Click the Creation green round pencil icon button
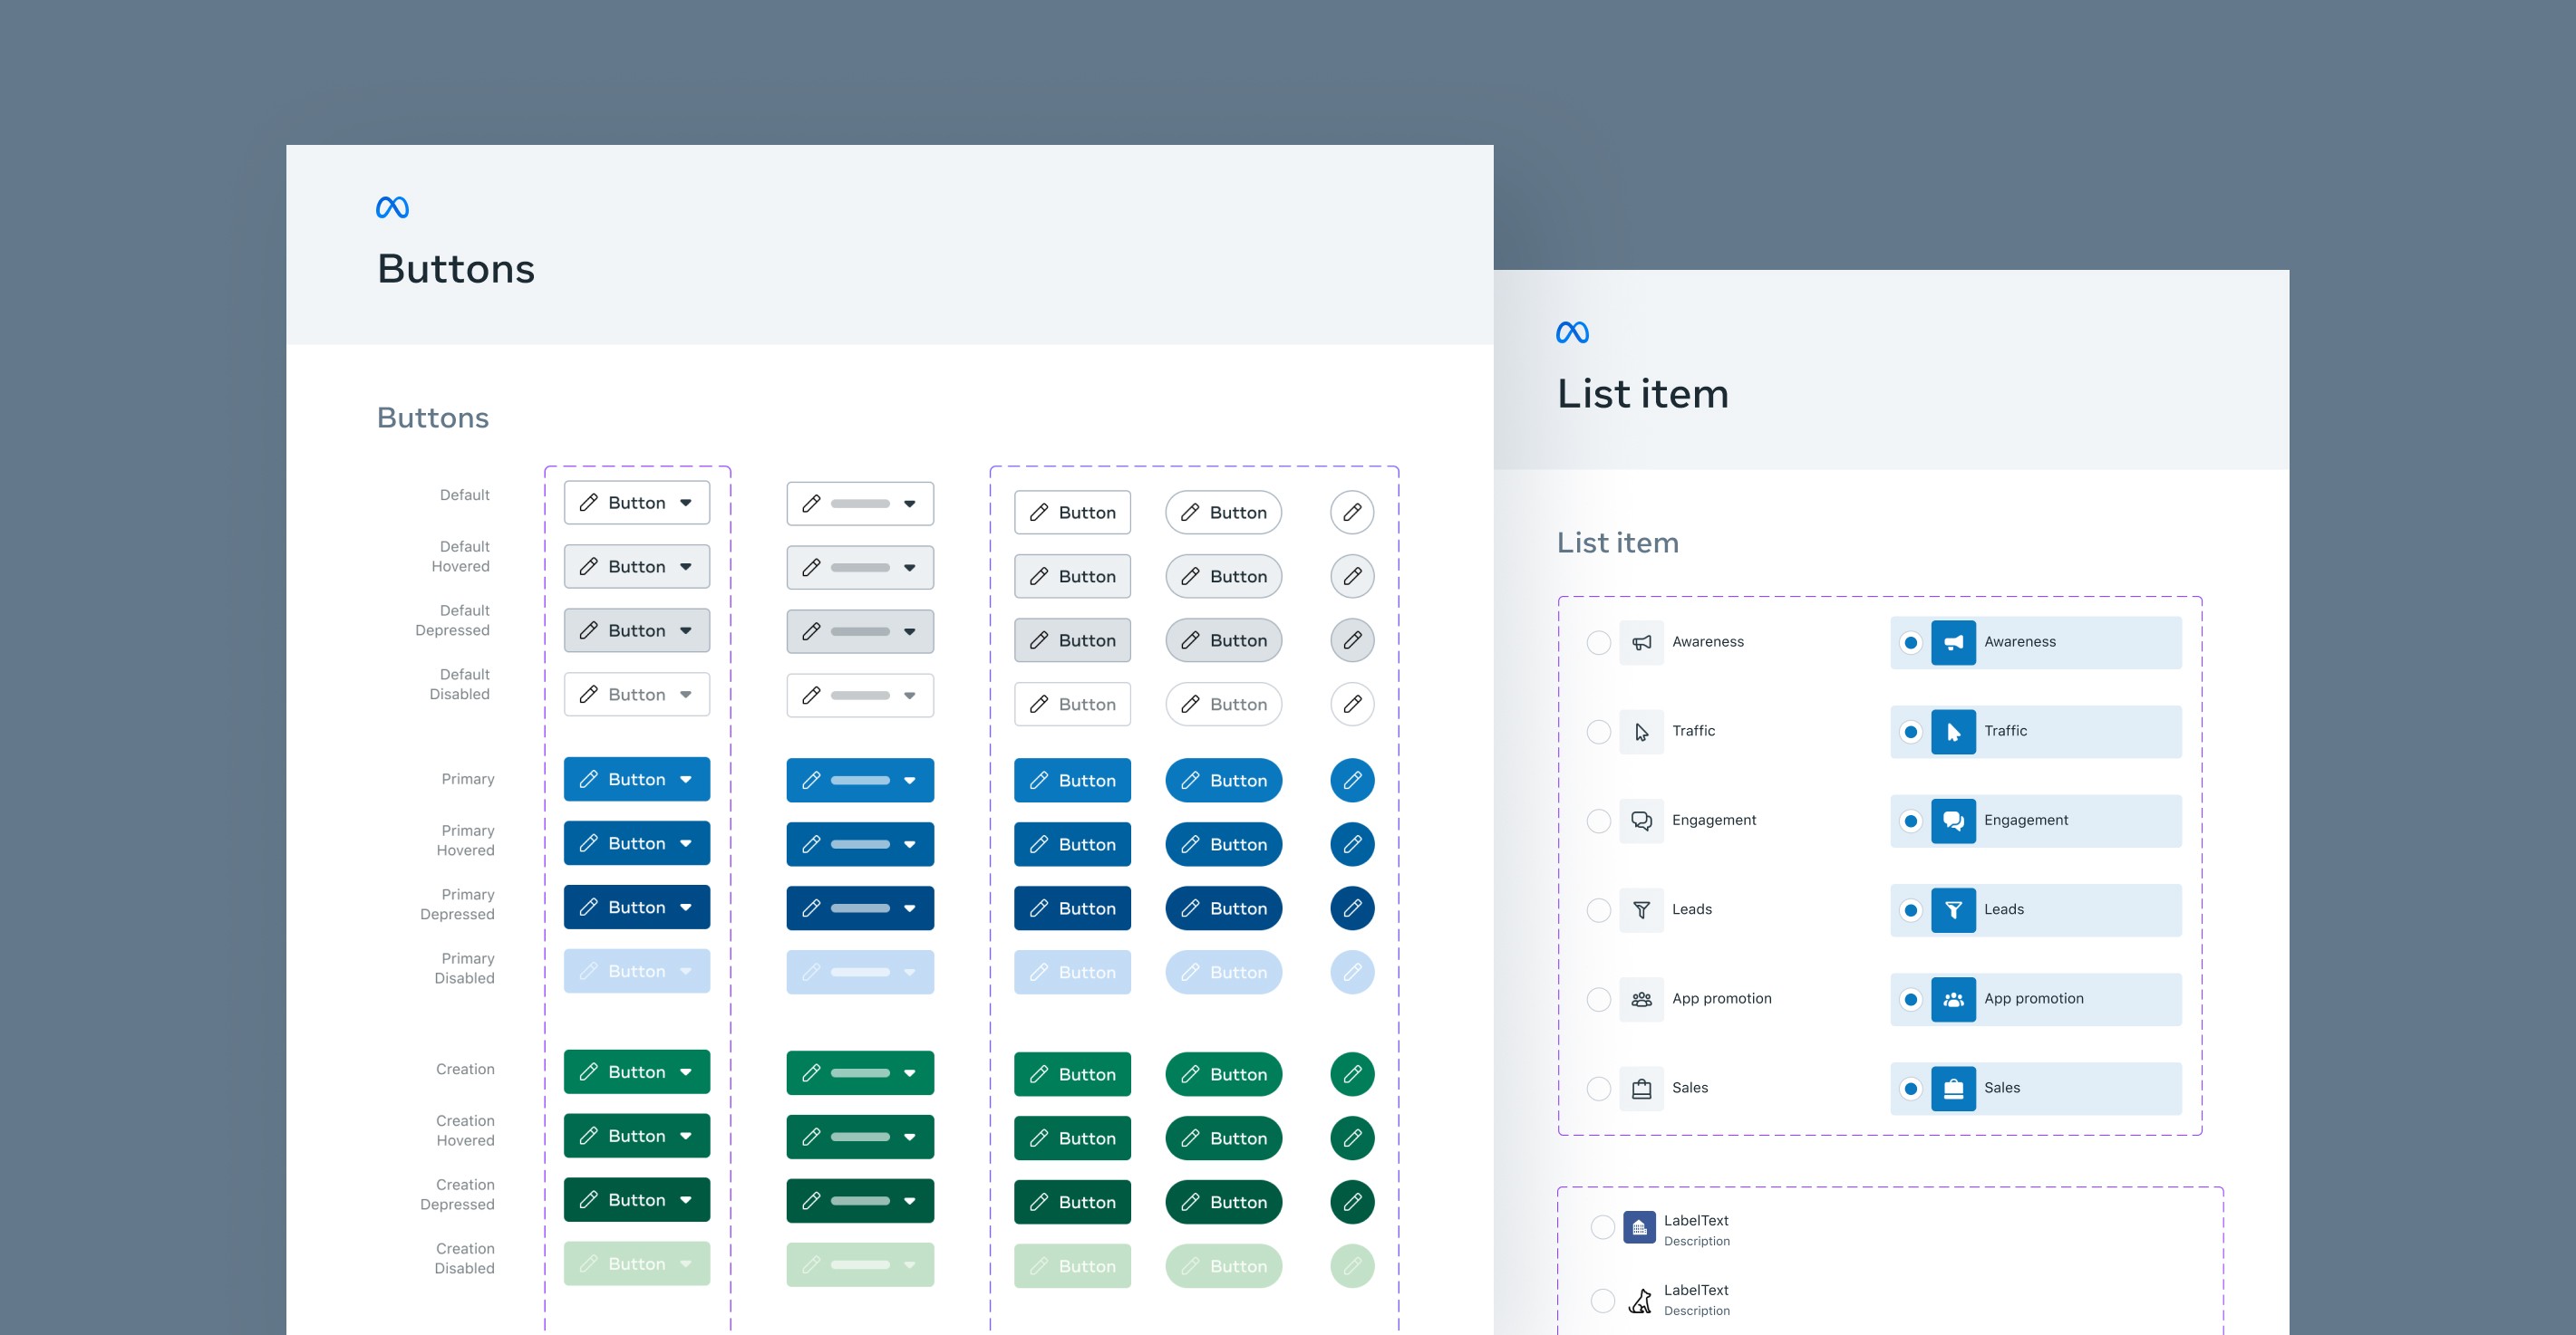 pos(1352,1074)
